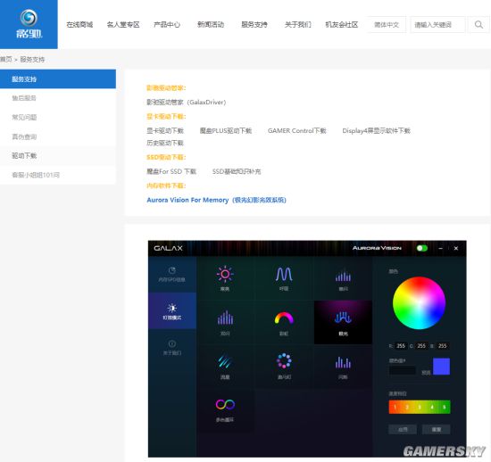
Task: Click the B value field showing 255
Action: [443, 346]
